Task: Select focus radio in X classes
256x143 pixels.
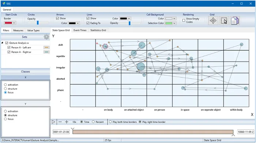Action: click(x=5, y=93)
